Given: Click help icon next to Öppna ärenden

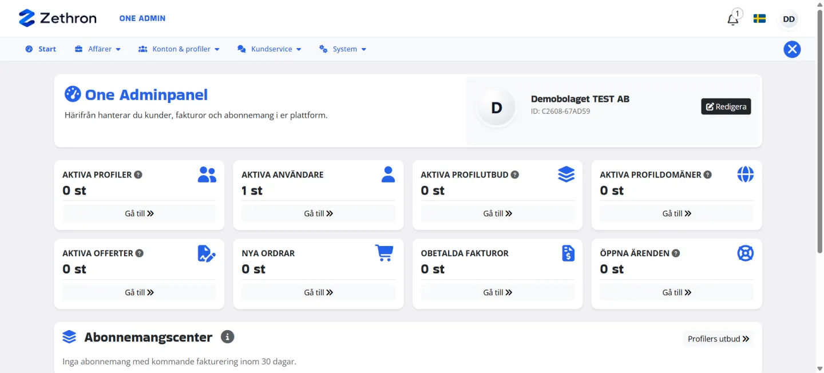Looking at the screenshot, I should point(676,253).
